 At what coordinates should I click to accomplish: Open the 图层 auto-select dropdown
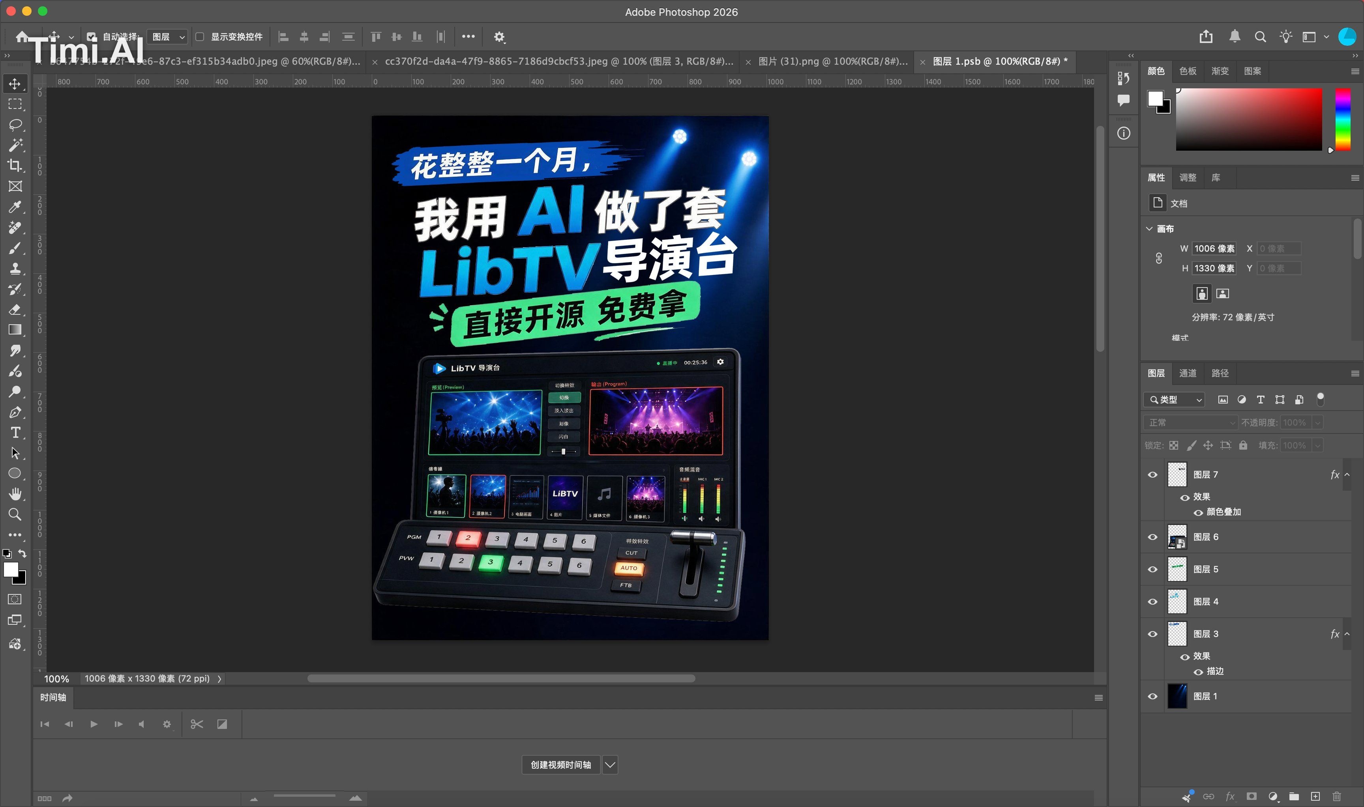[168, 37]
